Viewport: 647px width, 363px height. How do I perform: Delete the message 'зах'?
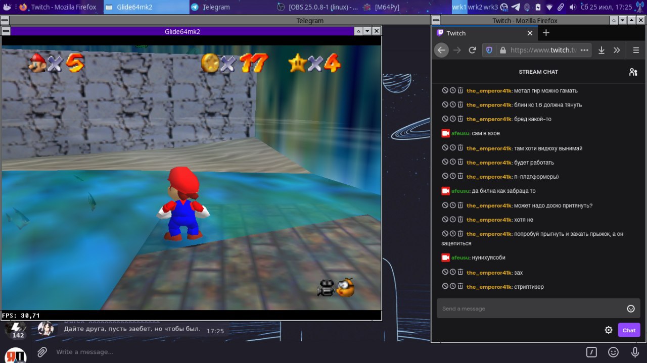[460, 272]
